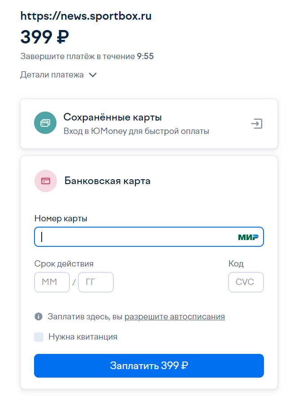Image resolution: width=298 pixels, height=396 pixels.
Task: Select the "Сохранённые карты" payment option
Action: [112, 117]
